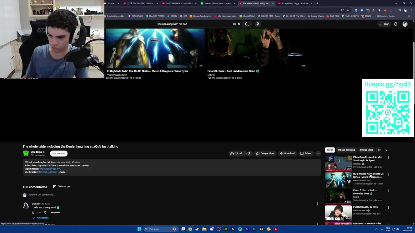Click Download button below the video
Screen dimensions: 415x233
click(287, 153)
